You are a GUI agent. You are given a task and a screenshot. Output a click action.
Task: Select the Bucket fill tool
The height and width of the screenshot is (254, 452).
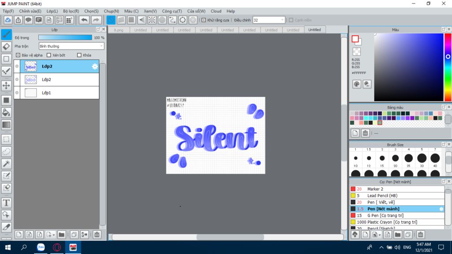coord(6,112)
